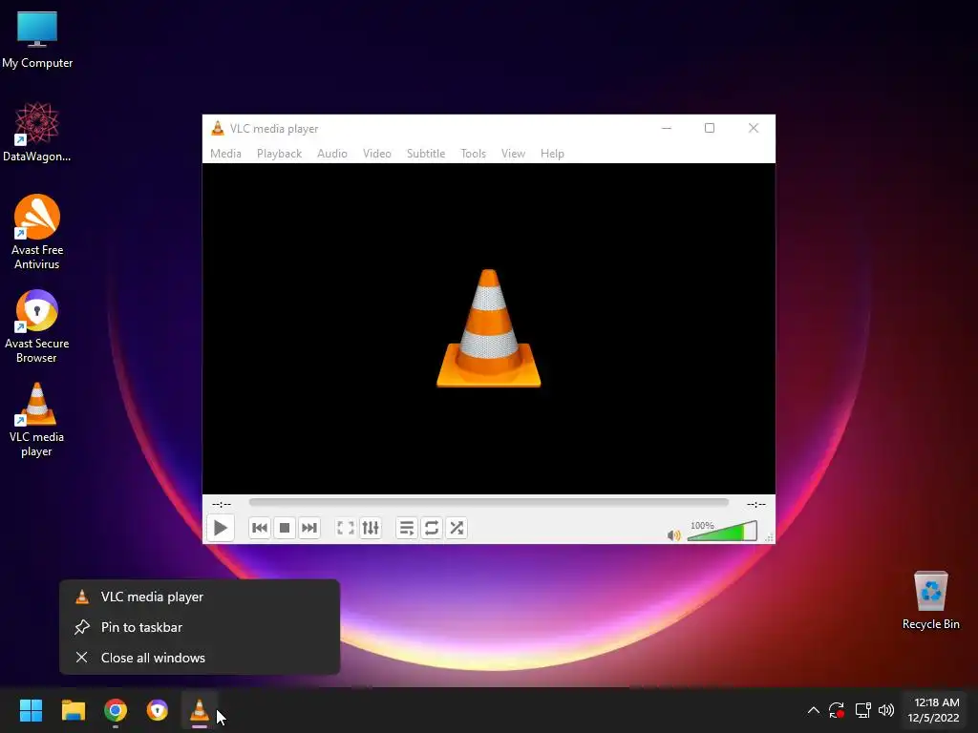This screenshot has width=978, height=733.
Task: Open the Tools menu
Action: [474, 154]
